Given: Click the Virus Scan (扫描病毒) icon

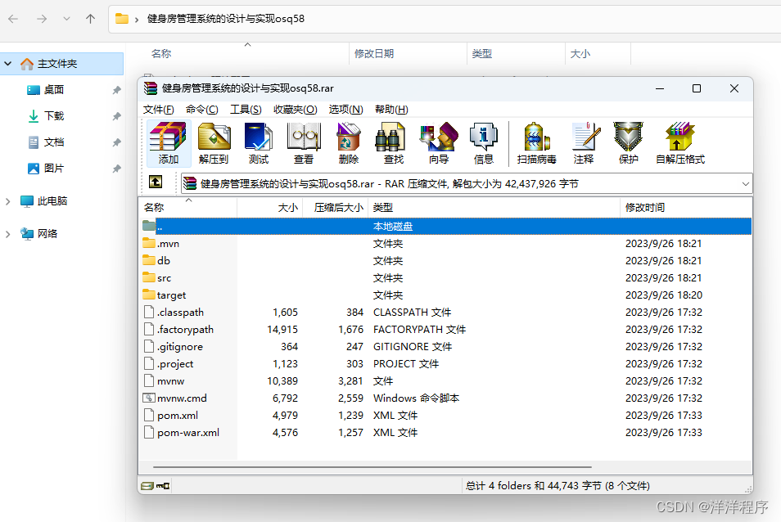Looking at the screenshot, I should [x=536, y=143].
